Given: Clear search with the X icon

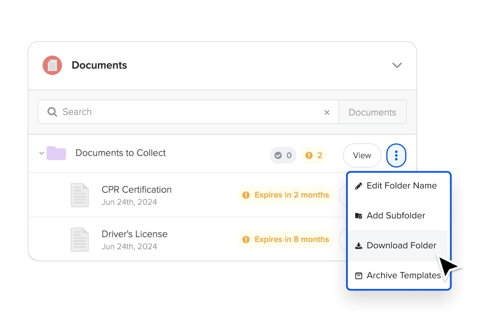Looking at the screenshot, I should pos(327,112).
